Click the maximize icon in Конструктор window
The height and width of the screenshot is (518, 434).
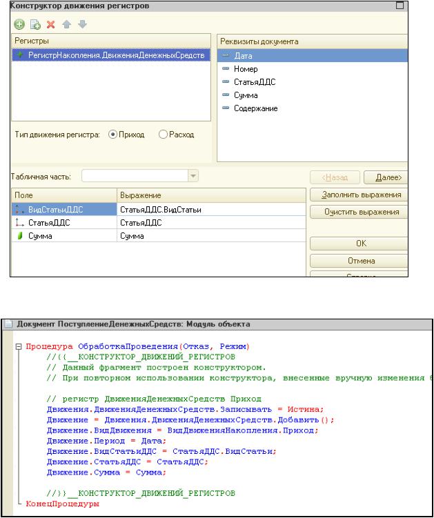pyautogui.click(x=400, y=6)
